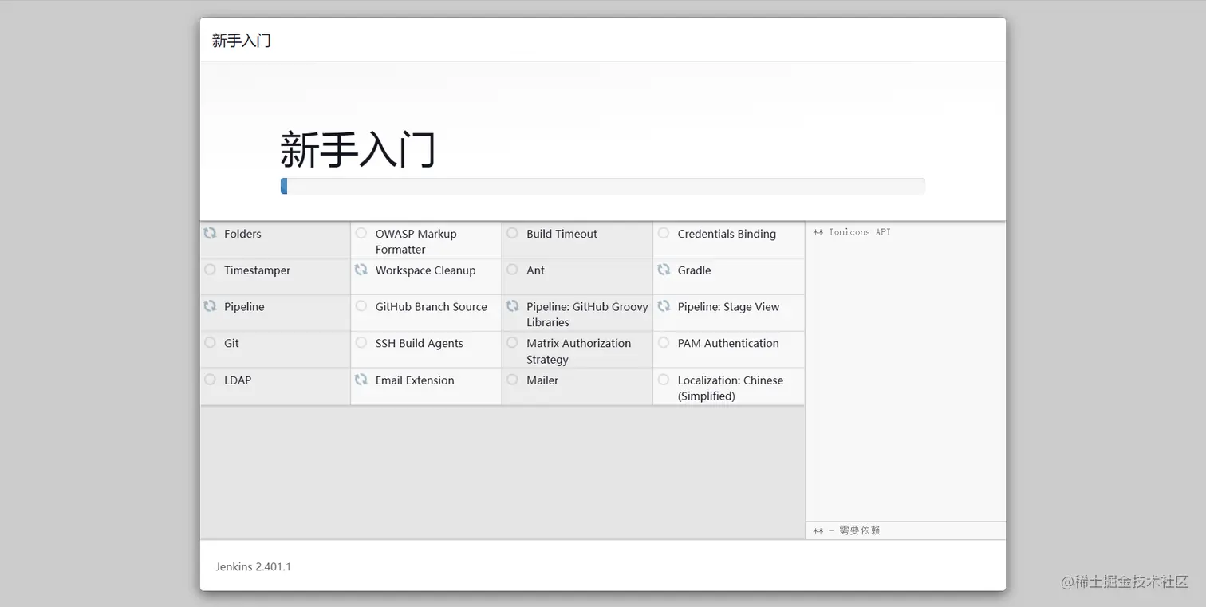Screen dimensions: 1206x607
Task: Select the Git plugin name
Action: [231, 343]
